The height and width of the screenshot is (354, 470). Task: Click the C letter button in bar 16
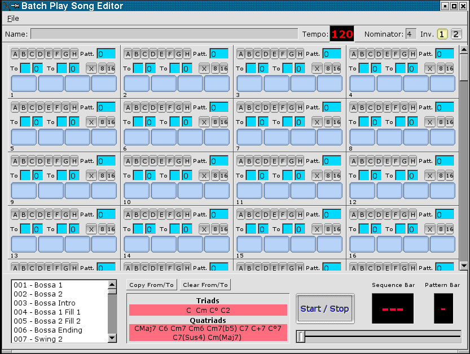pos(370,215)
